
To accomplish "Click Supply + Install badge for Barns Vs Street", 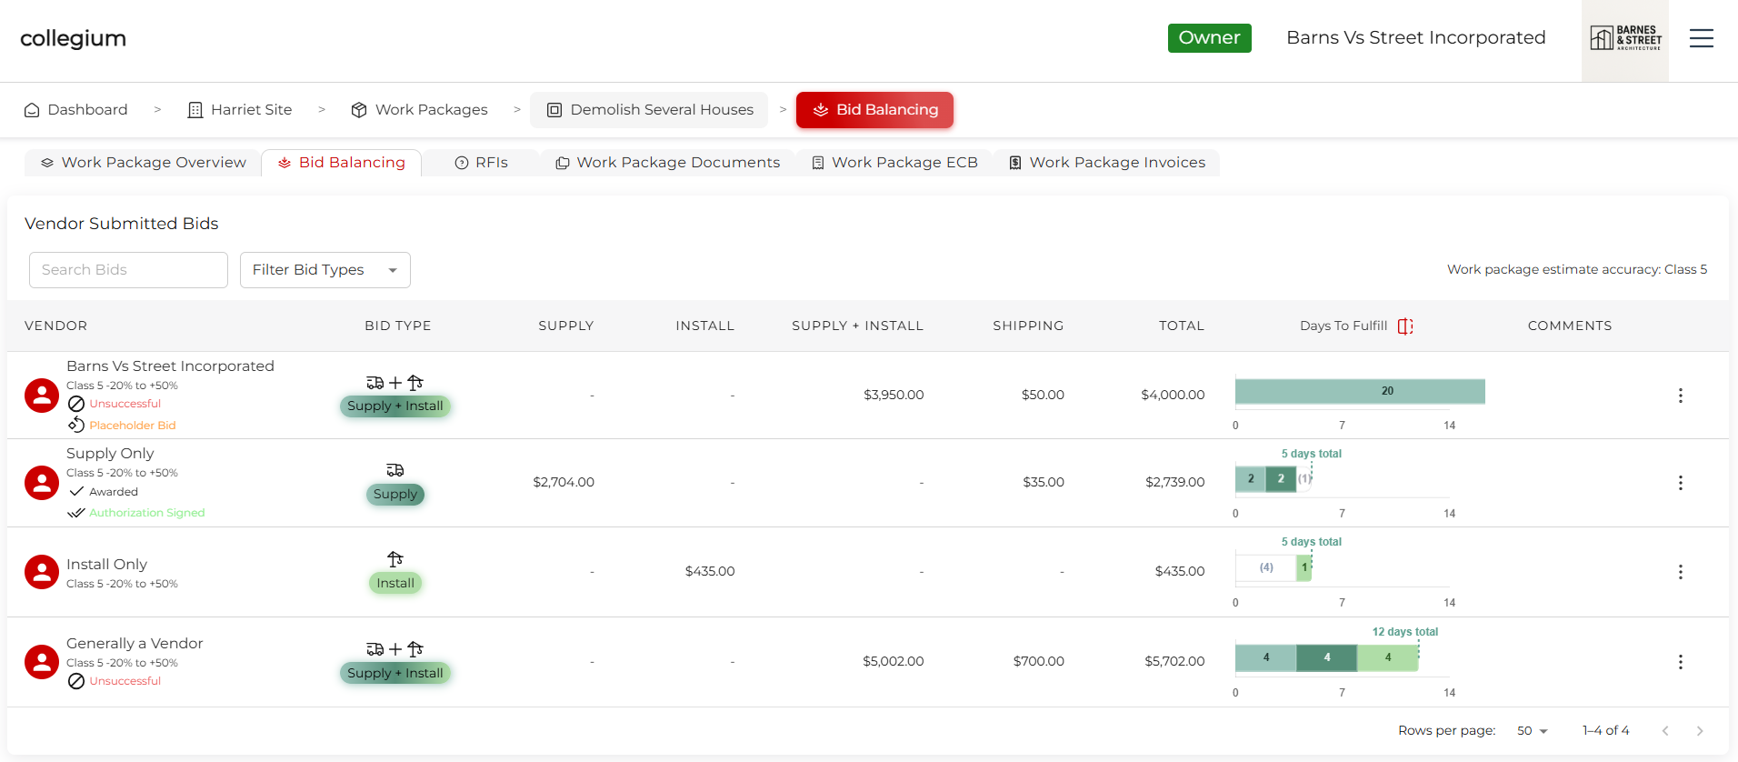I will [395, 406].
